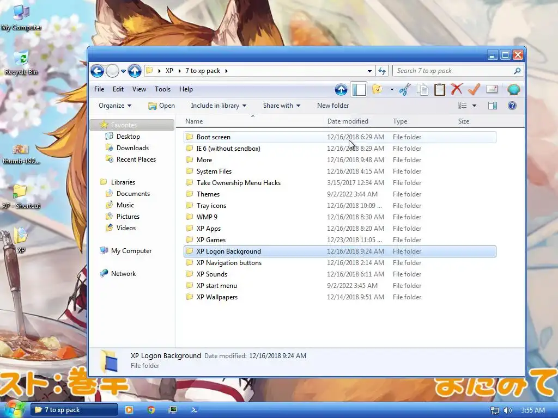This screenshot has height=418, width=558.
Task: Open Help with the blue question icon
Action: [512, 106]
